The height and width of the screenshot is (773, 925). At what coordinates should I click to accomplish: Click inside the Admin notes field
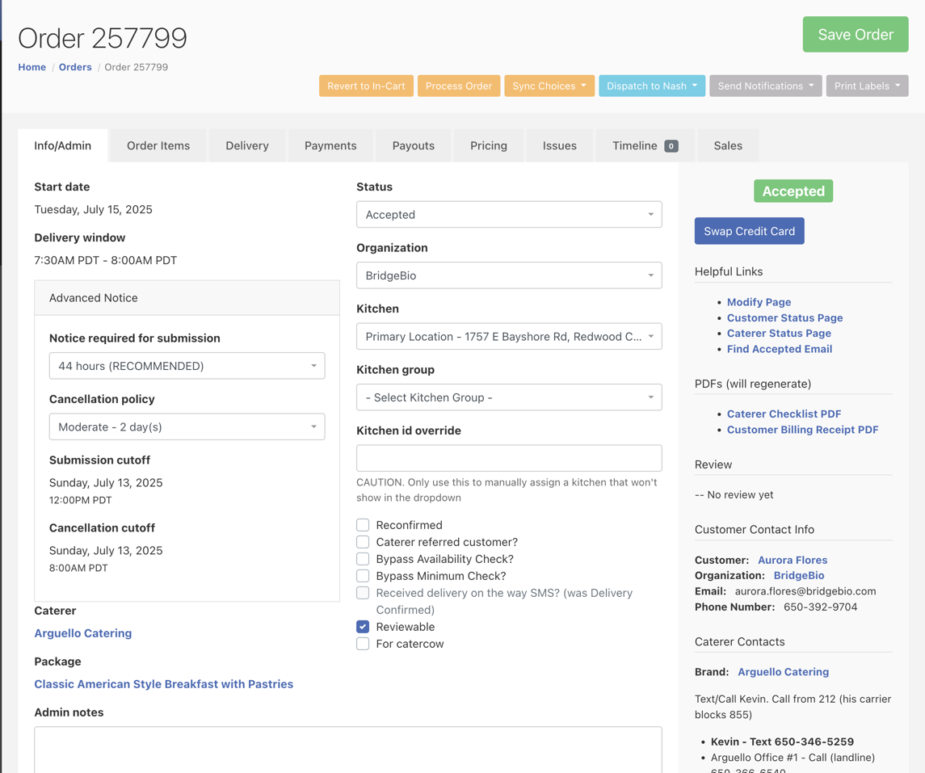347,751
